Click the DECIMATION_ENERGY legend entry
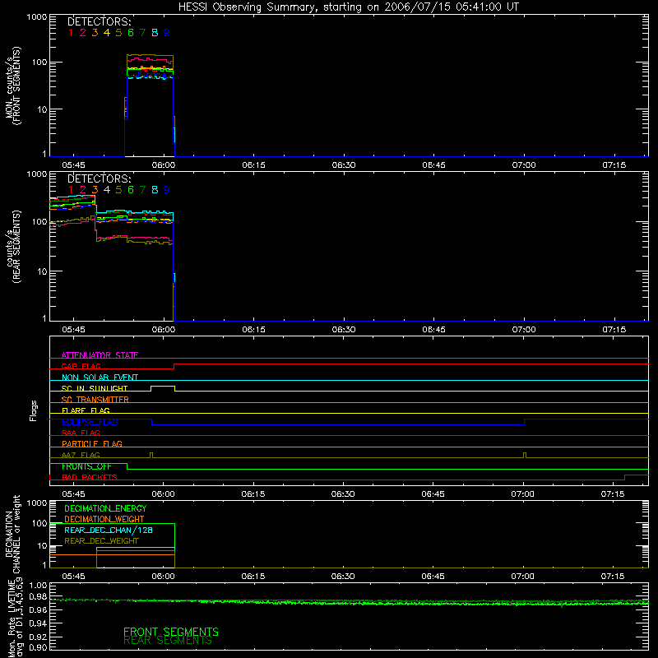Image resolution: width=658 pixels, height=658 pixels. pyautogui.click(x=105, y=508)
